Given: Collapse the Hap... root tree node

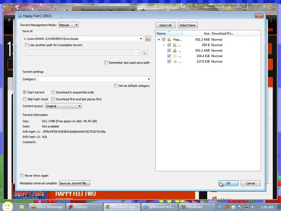Looking at the screenshot, I should 159,40.
